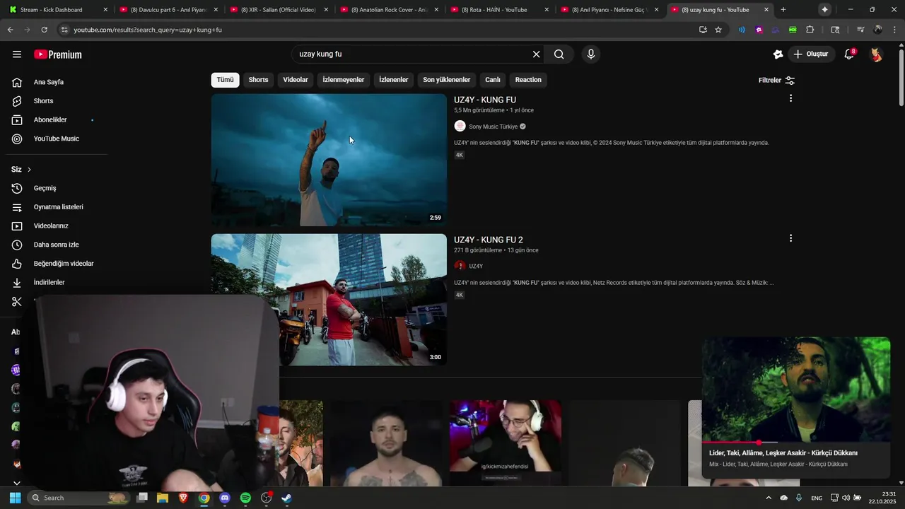Image resolution: width=905 pixels, height=509 pixels.
Task: Seek in miniplayer red progress bar
Action: 795,443
